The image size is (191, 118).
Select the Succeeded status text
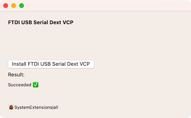[20, 85]
